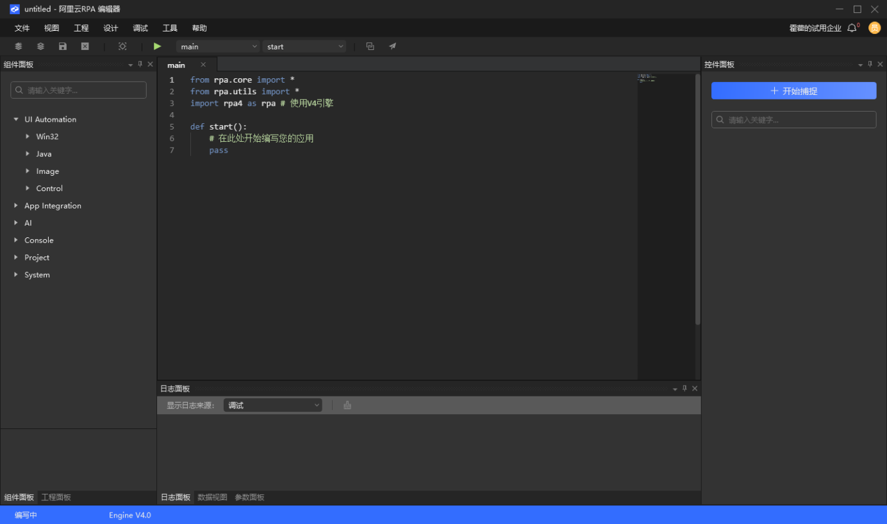
Task: Close the 组件面板 panel
Action: click(151, 64)
